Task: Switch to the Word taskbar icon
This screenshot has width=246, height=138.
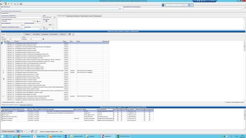Action: pyautogui.click(x=66, y=136)
